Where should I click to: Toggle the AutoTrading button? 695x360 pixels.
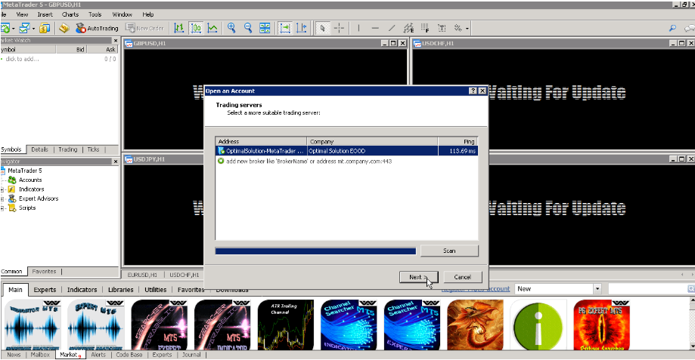(x=97, y=28)
